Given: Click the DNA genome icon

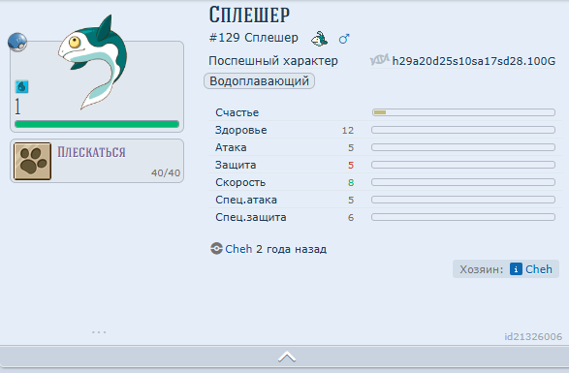Looking at the screenshot, I should point(380,60).
